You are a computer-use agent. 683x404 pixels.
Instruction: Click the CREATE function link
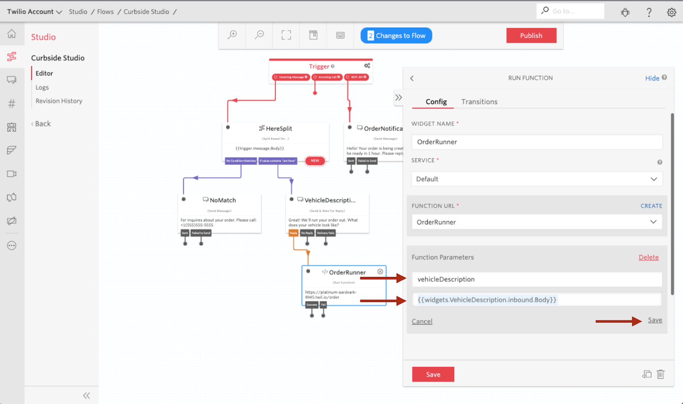651,206
